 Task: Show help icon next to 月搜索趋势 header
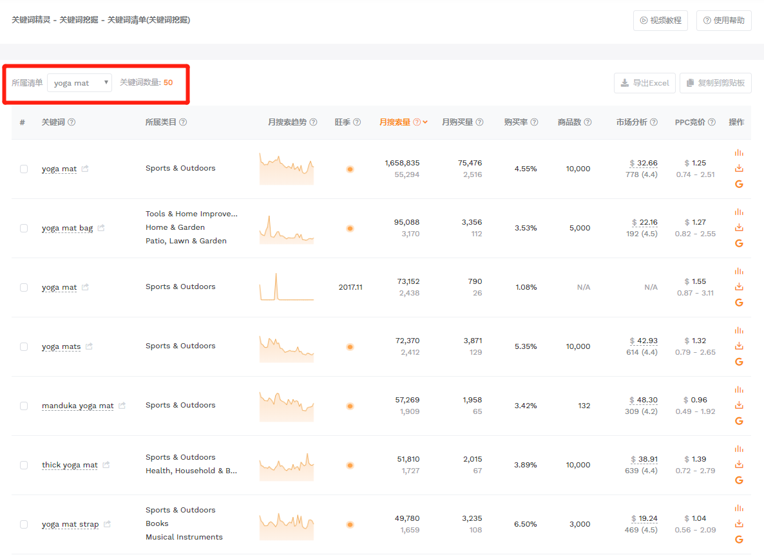(313, 122)
